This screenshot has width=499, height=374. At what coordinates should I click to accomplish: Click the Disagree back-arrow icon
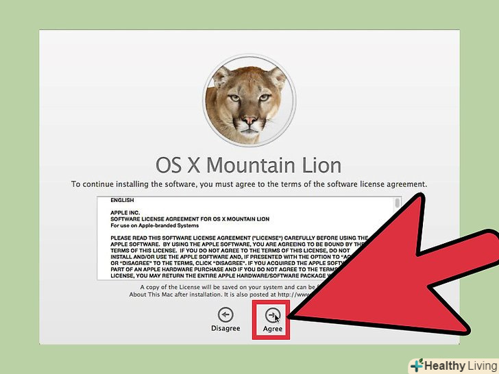coord(226,315)
